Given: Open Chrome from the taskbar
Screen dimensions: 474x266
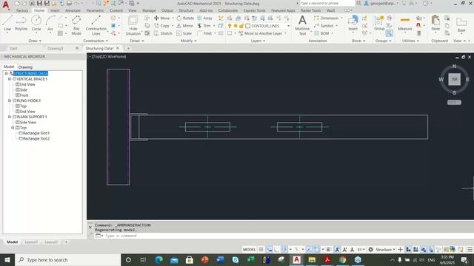Looking at the screenshot, I should tap(342, 259).
